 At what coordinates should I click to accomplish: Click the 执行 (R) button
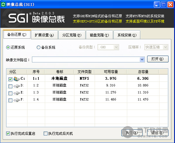(132, 133)
